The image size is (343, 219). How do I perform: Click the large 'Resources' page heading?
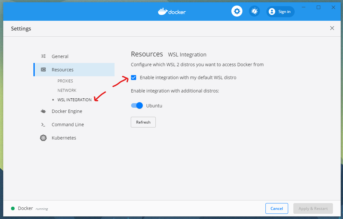click(x=147, y=54)
